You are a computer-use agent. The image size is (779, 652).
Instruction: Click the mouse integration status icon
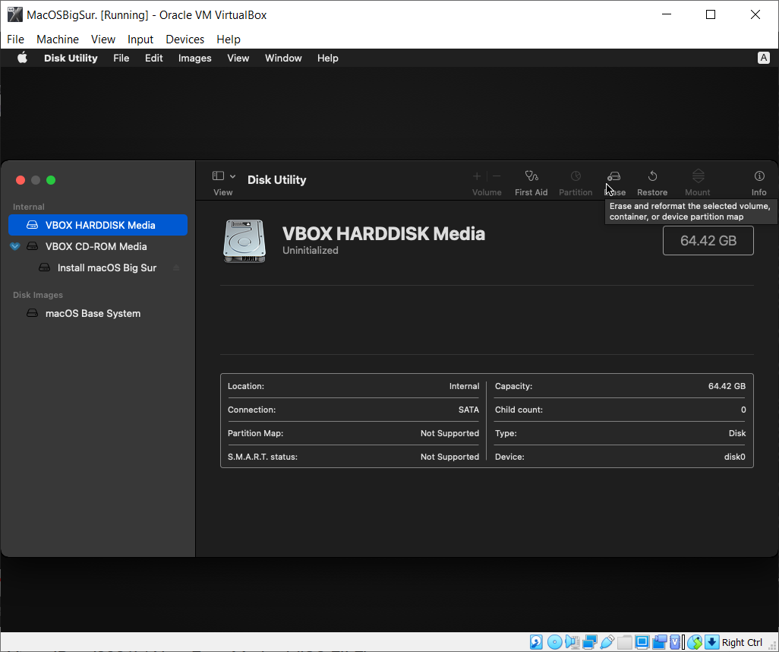pyautogui.click(x=695, y=642)
